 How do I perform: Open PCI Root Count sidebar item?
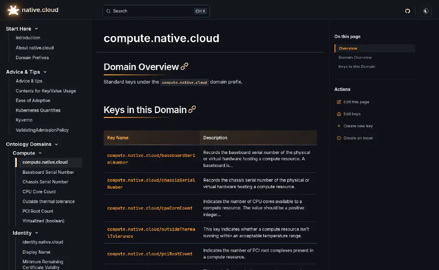[x=38, y=211]
